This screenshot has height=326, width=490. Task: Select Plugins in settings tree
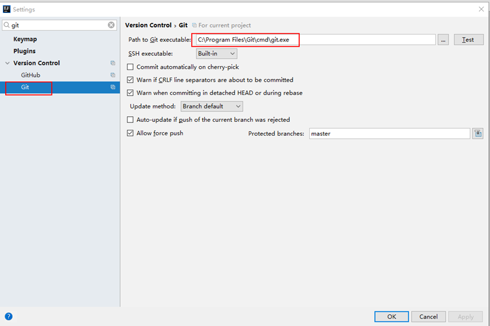coord(24,51)
